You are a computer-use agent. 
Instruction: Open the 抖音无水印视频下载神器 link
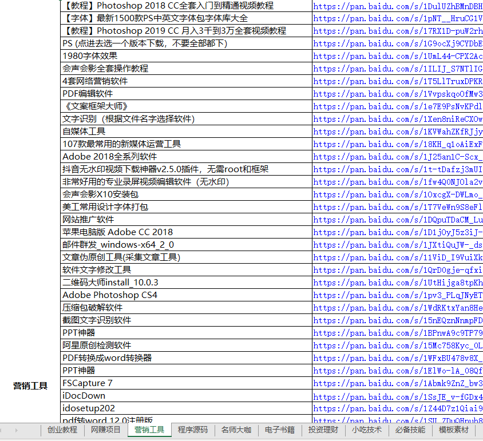point(396,169)
